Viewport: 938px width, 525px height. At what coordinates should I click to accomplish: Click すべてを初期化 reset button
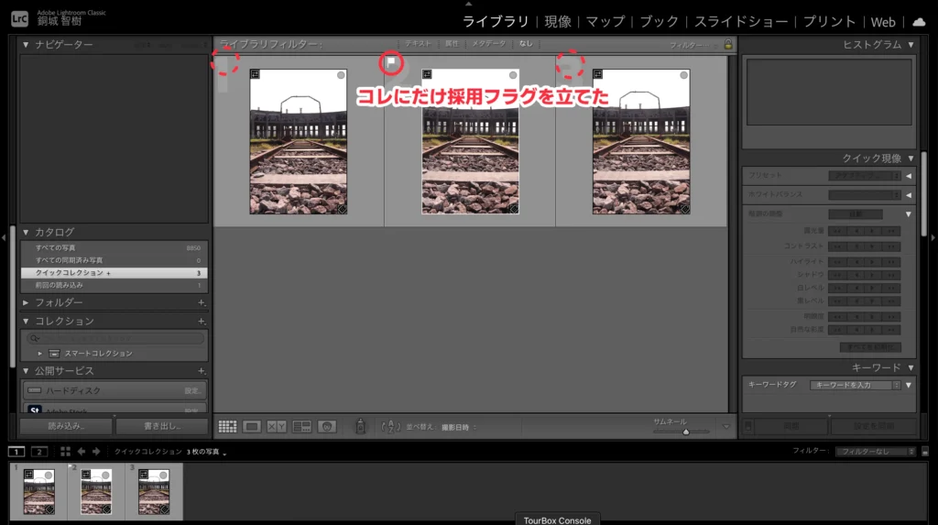point(870,347)
